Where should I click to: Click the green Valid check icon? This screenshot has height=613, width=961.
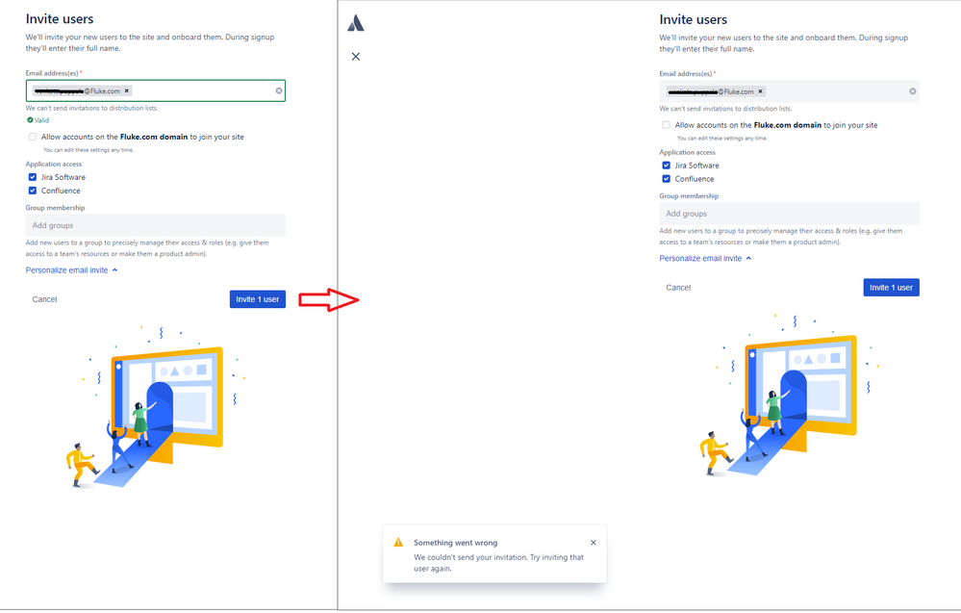pos(30,120)
